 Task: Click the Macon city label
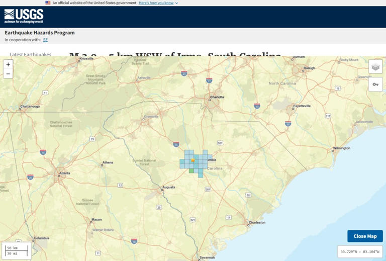[96, 219]
